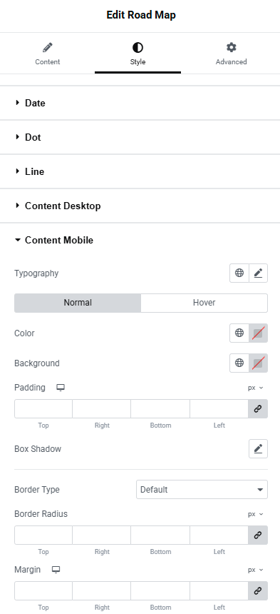The width and height of the screenshot is (280, 614).
Task: Click Color global colors globe icon
Action: point(239,333)
